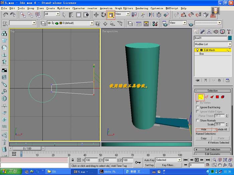The height and width of the screenshot is (175, 234).
Task: Click the Mirror Selected Objects icon
Action: click(151, 15)
